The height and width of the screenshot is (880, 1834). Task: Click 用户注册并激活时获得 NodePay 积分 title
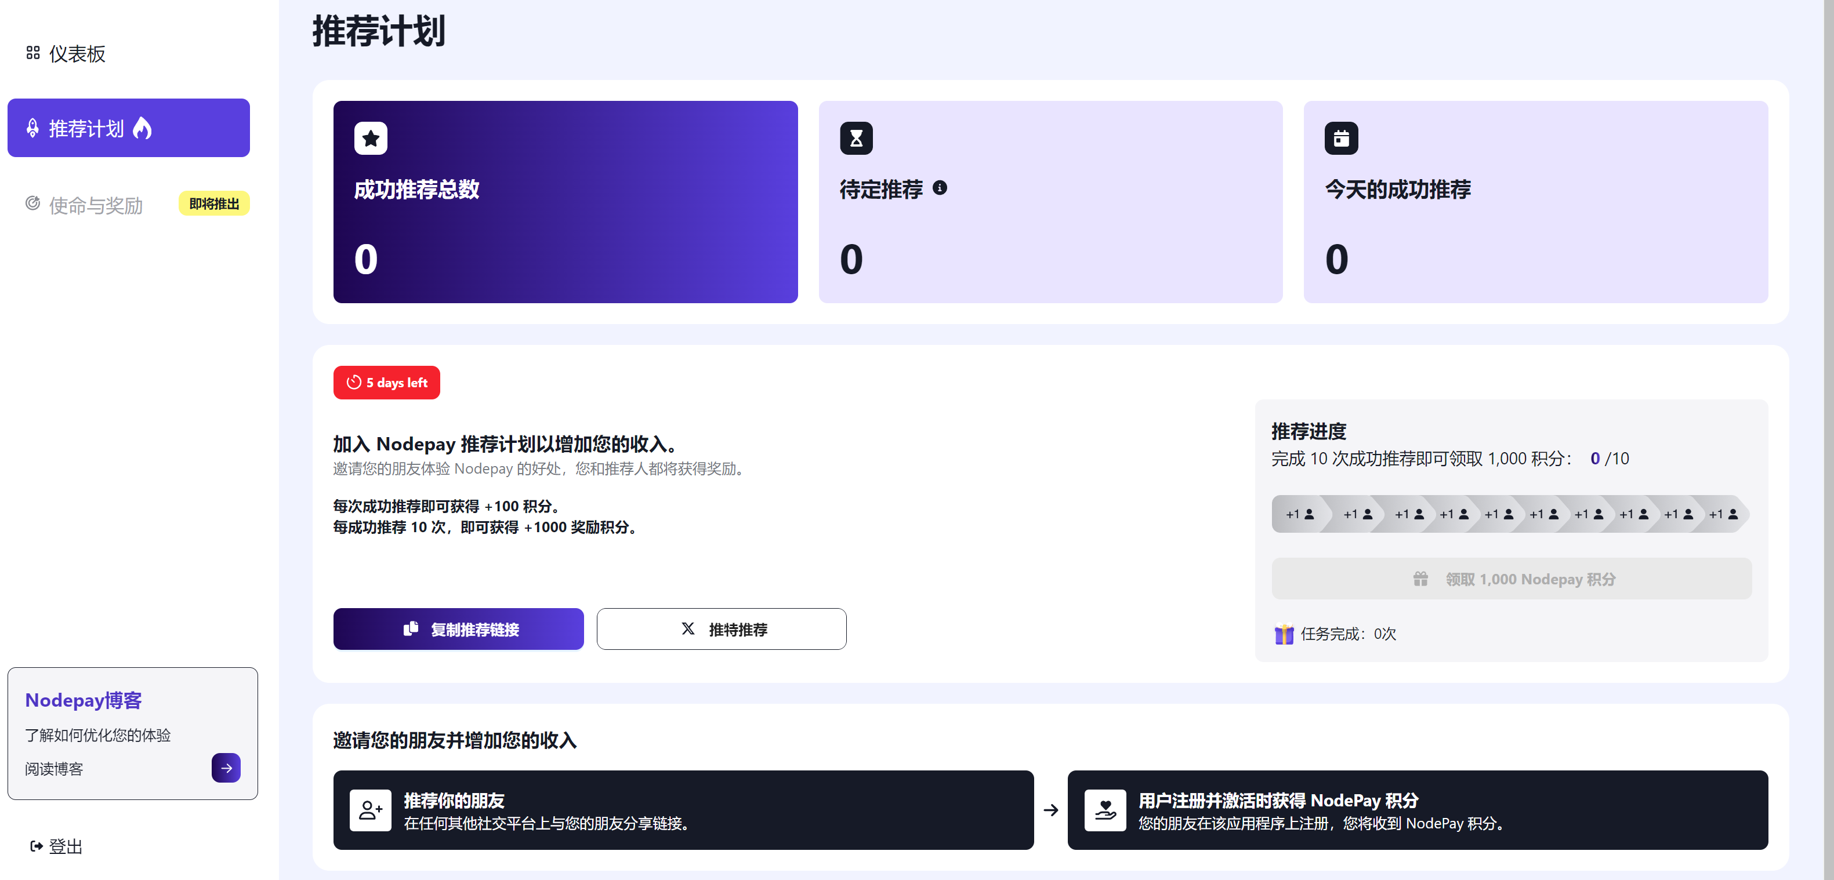tap(1279, 801)
